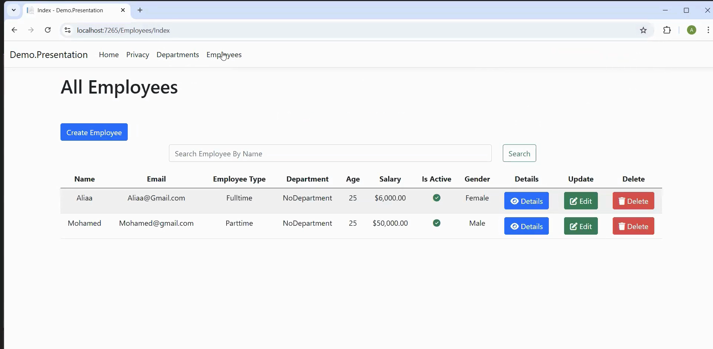Image resolution: width=713 pixels, height=349 pixels.
Task: Click the Gender column header
Action: (477, 179)
